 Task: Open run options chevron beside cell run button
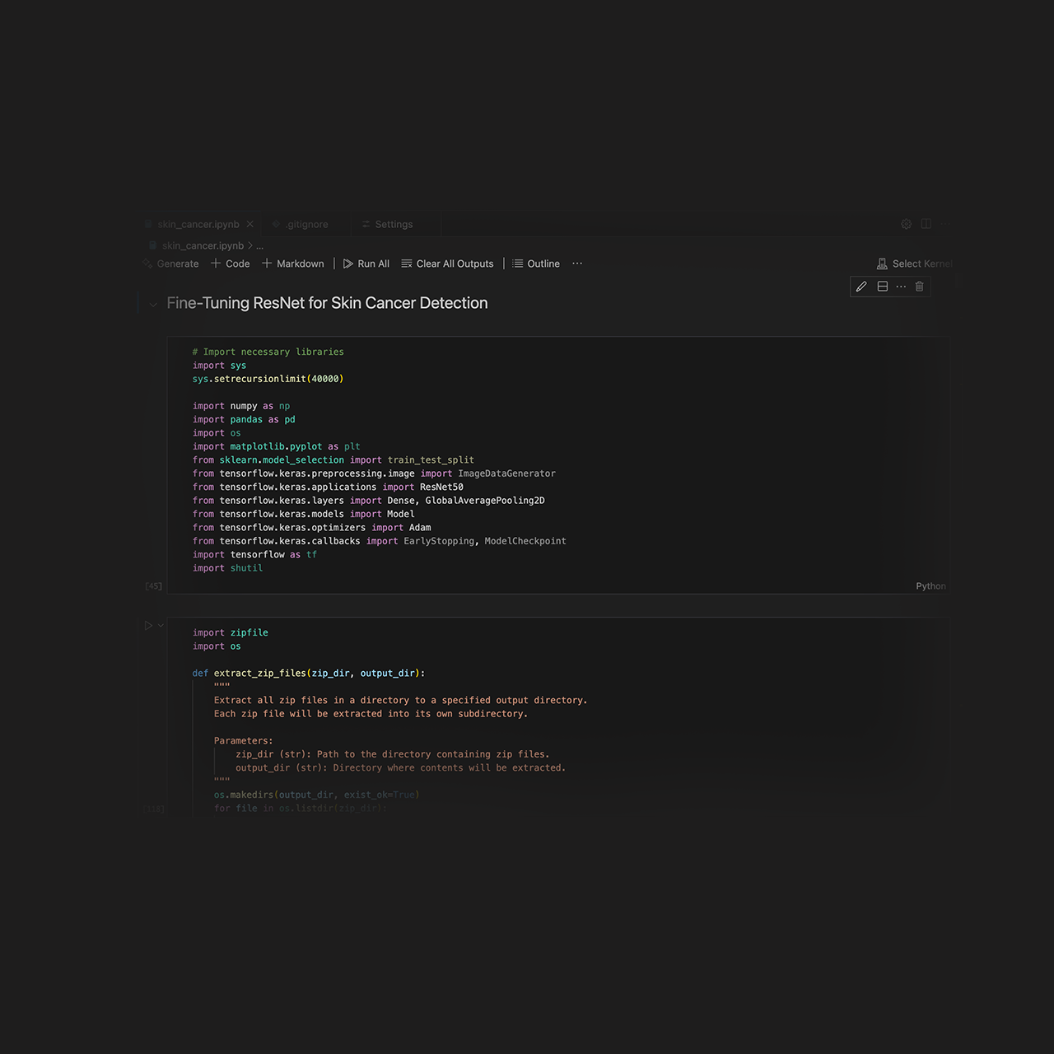[x=161, y=626]
